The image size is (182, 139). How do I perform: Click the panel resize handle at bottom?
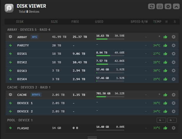(x=92, y=138)
